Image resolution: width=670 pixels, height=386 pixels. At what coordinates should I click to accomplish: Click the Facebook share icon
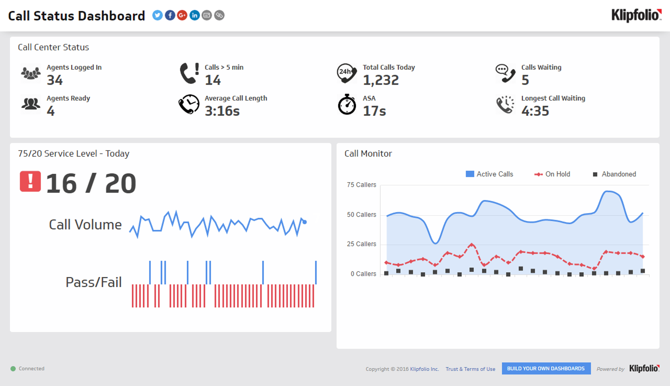coord(170,15)
